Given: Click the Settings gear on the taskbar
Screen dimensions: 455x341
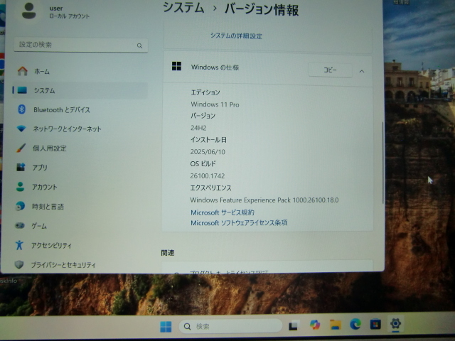Looking at the screenshot, I should pyautogui.click(x=395, y=323).
